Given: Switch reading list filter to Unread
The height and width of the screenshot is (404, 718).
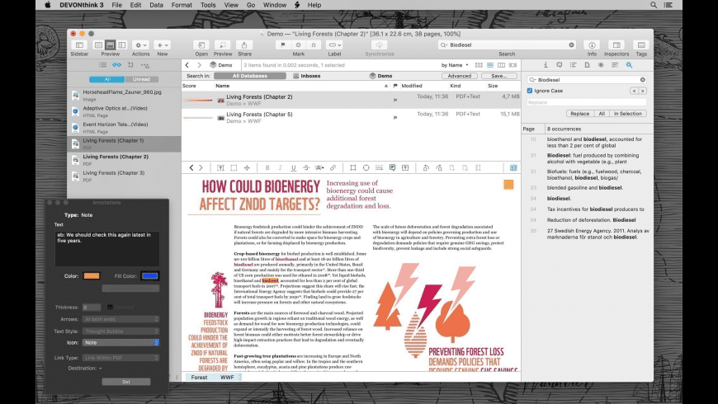Looking at the screenshot, I should pyautogui.click(x=141, y=79).
